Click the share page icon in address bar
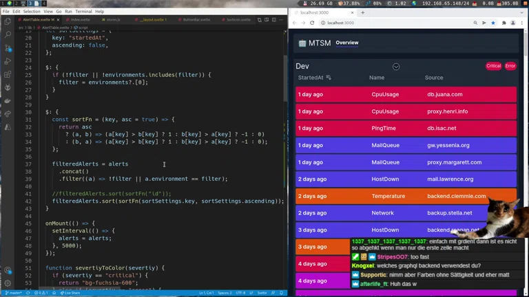 click(484, 23)
